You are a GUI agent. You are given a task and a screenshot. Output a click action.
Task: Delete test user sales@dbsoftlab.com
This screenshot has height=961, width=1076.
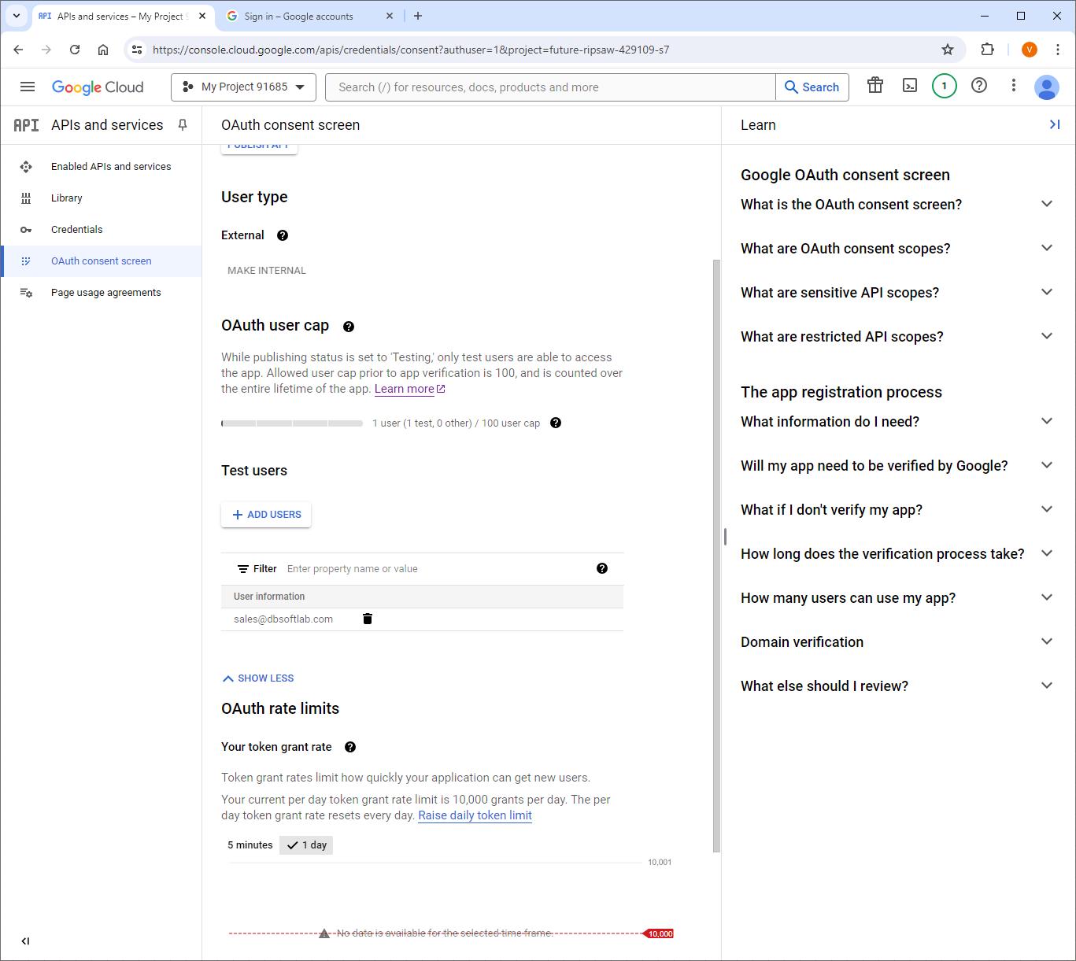pyautogui.click(x=367, y=619)
